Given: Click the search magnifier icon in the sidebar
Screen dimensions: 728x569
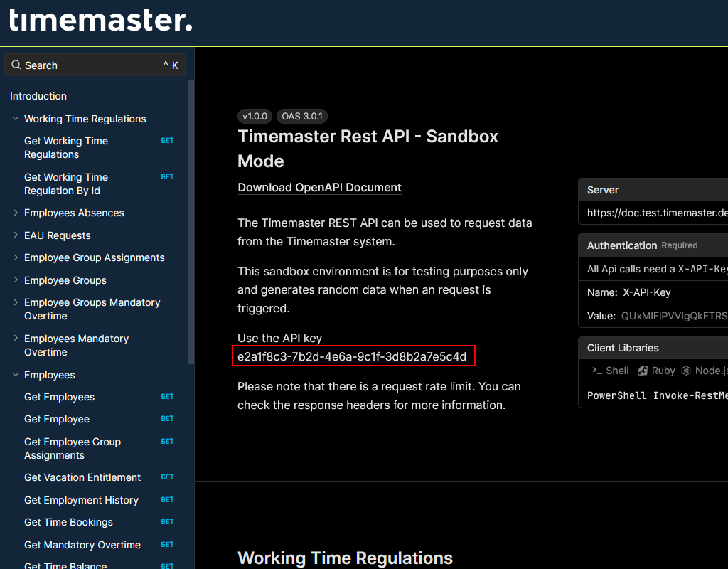Looking at the screenshot, I should 15,65.
